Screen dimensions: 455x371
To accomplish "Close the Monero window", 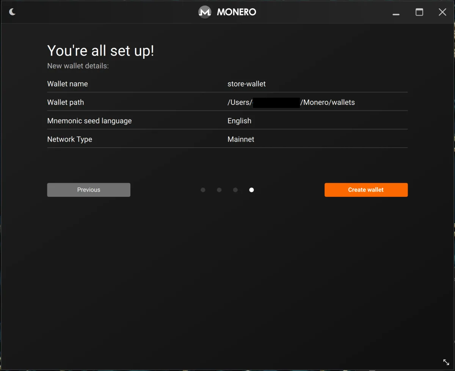I will pos(442,12).
